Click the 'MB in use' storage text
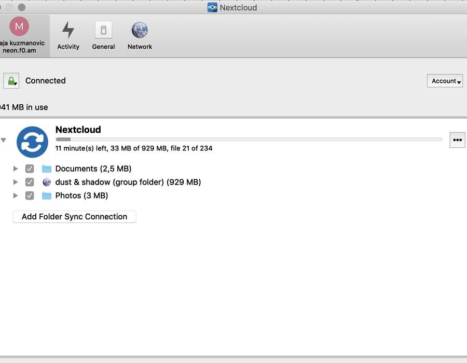The height and width of the screenshot is (363, 467). (24, 107)
